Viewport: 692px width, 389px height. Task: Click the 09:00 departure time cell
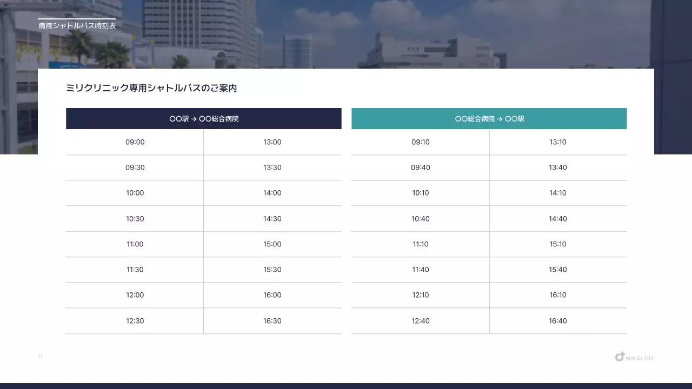pyautogui.click(x=135, y=142)
